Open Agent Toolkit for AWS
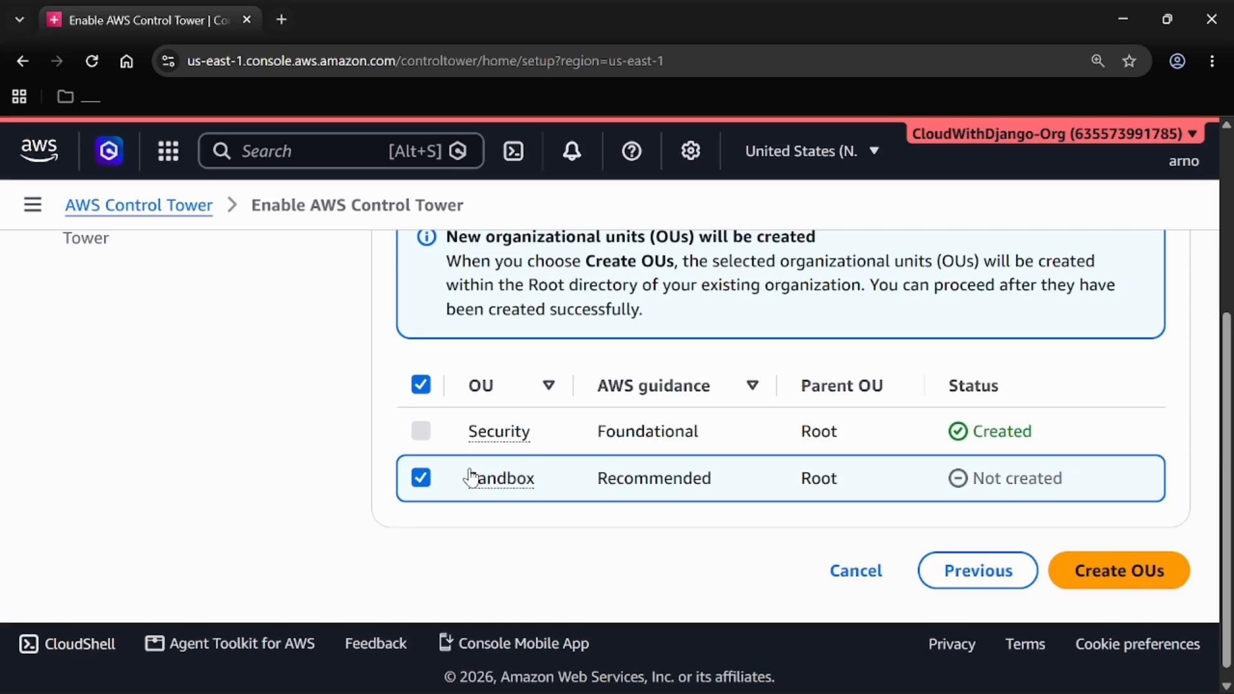The width and height of the screenshot is (1234, 694). 230,643
